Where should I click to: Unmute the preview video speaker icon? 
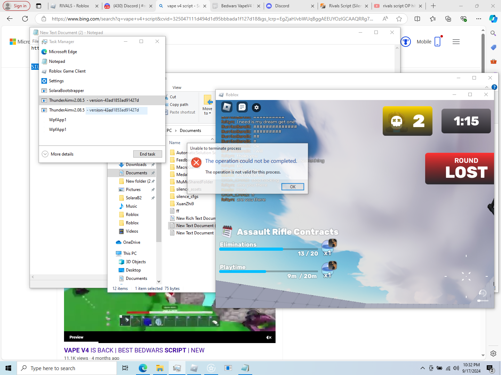click(x=269, y=337)
